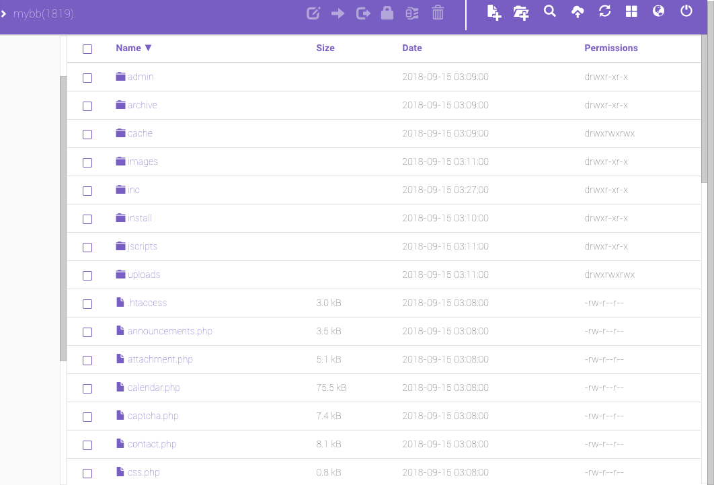Select the announcements.php checkbox
This screenshot has height=485, width=714.
(87, 332)
